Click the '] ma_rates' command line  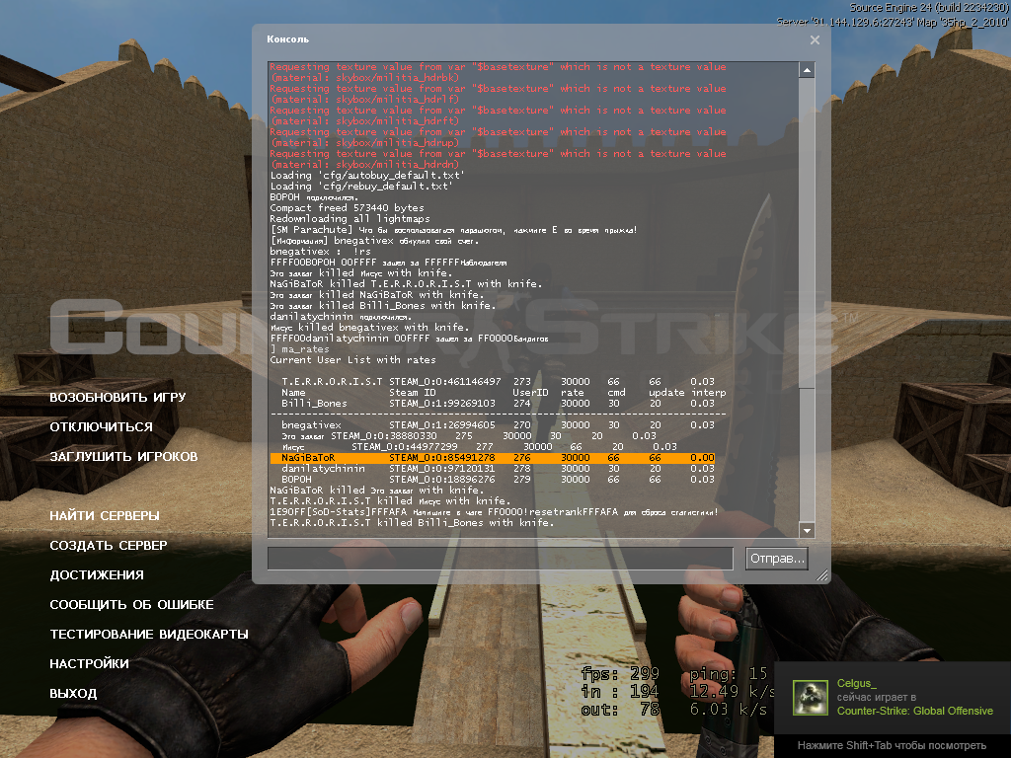(x=300, y=349)
